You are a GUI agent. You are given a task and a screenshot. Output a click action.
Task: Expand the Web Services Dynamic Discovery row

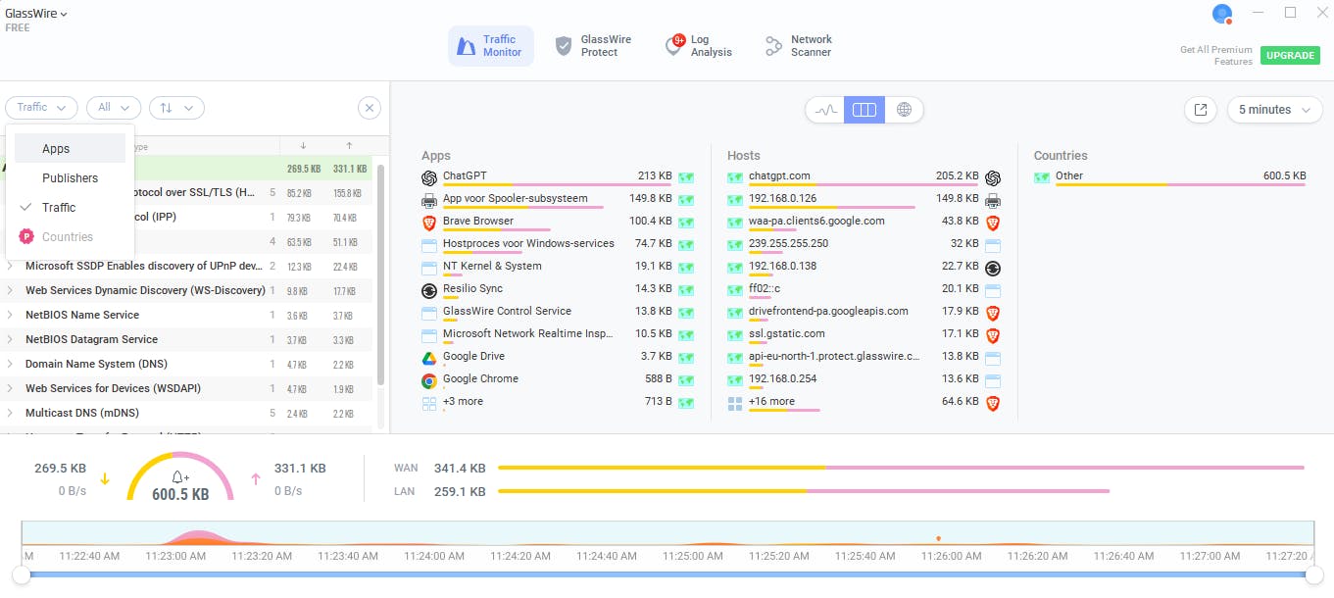click(10, 290)
